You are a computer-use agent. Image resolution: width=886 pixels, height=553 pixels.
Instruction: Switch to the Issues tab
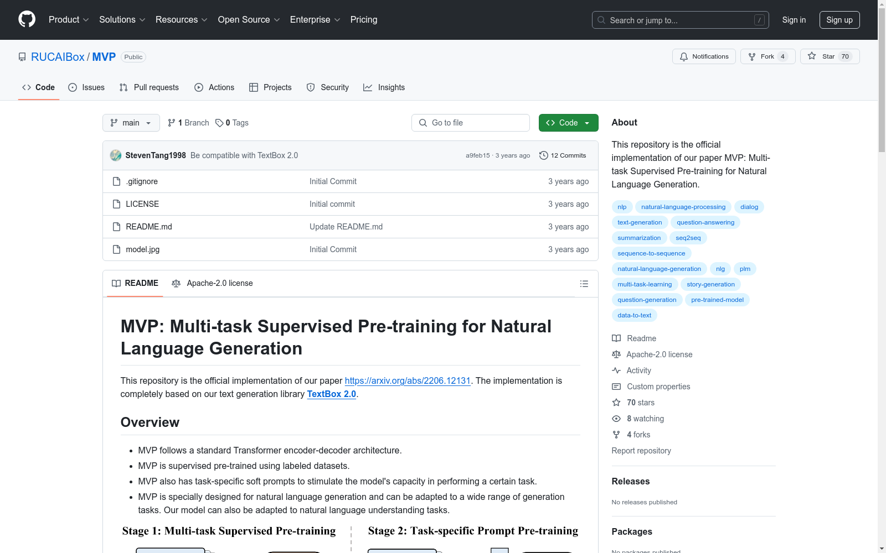86,87
